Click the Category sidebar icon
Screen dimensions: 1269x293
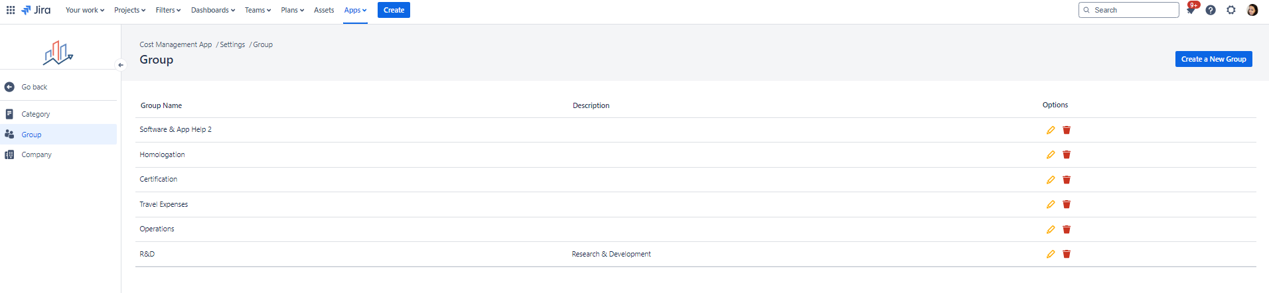tap(9, 114)
